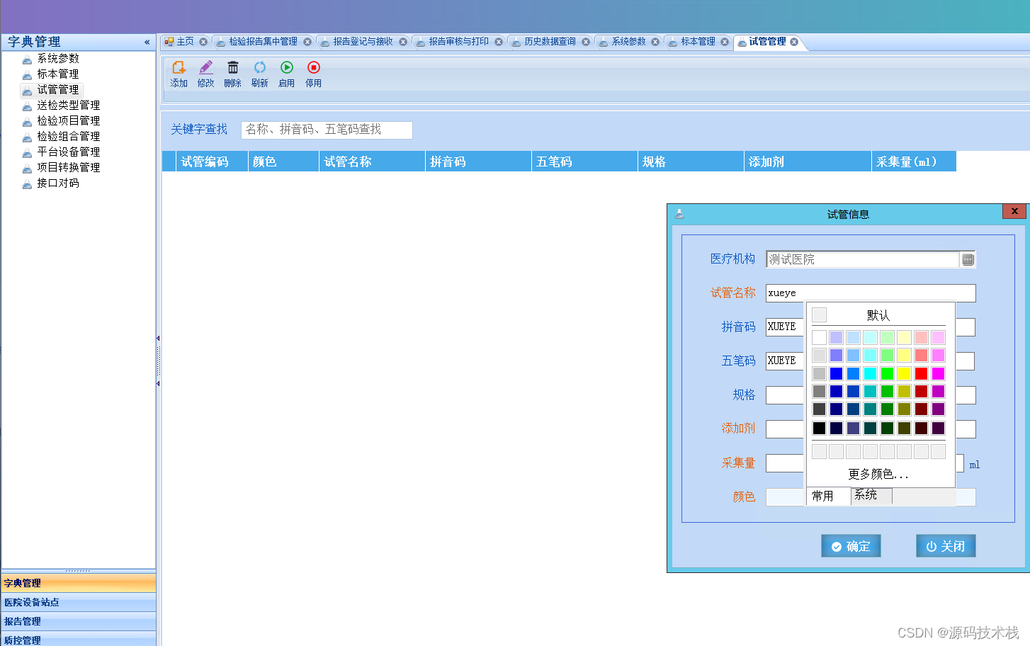1030x646 pixels.
Task: Click the 刷新 refresh icon
Action: pyautogui.click(x=259, y=74)
